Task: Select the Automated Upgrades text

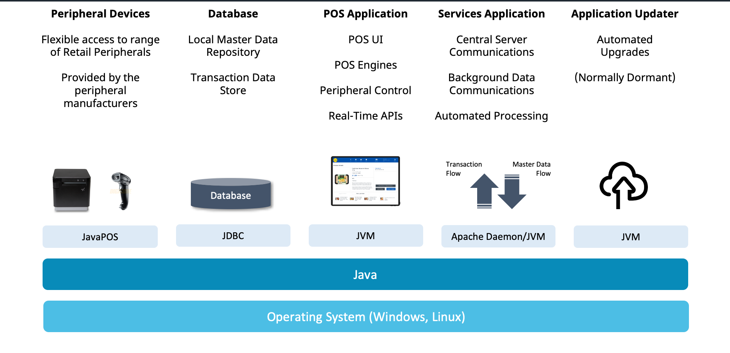Action: pyautogui.click(x=625, y=46)
